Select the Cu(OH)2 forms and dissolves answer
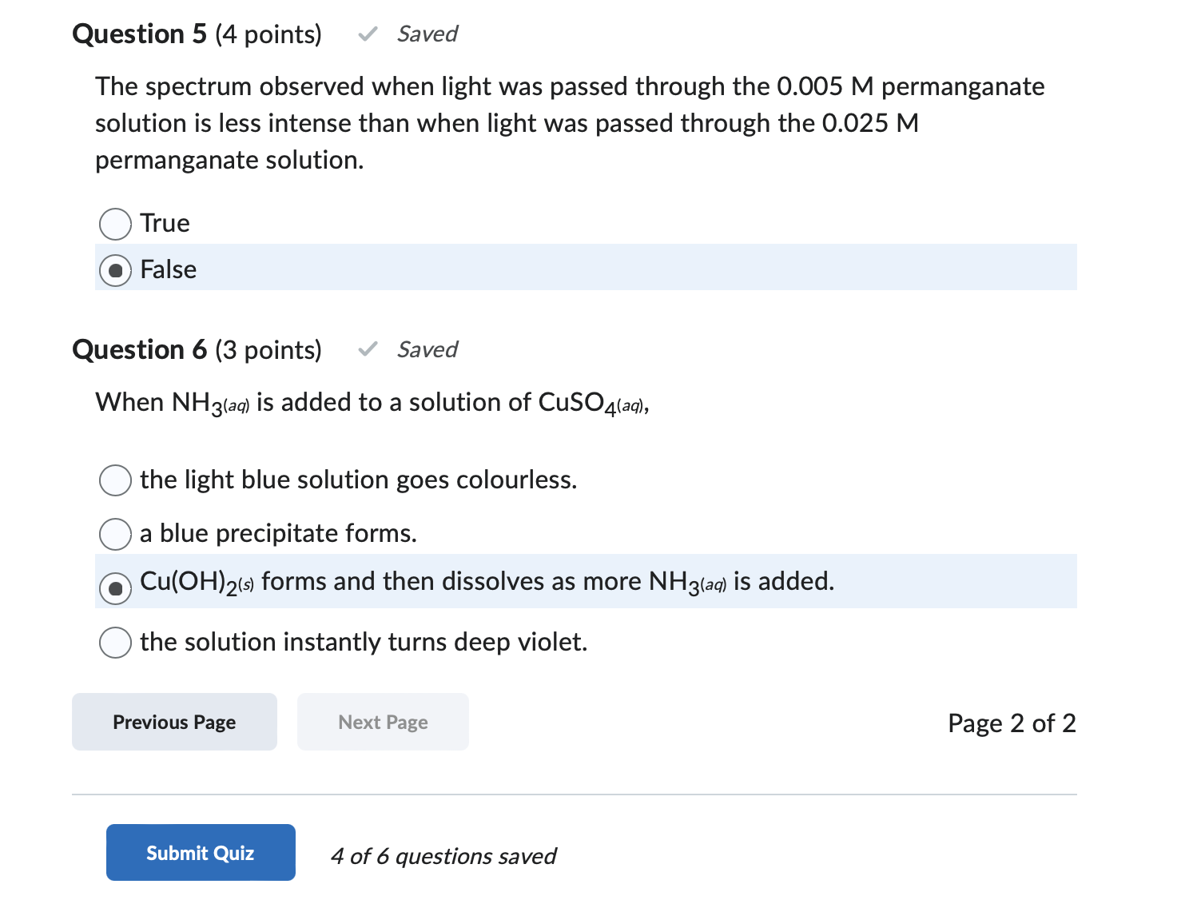The width and height of the screenshot is (1197, 904). tap(117, 588)
